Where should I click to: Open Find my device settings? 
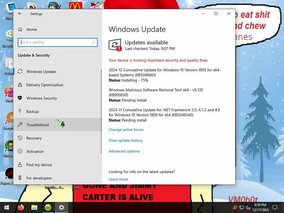tap(58, 165)
